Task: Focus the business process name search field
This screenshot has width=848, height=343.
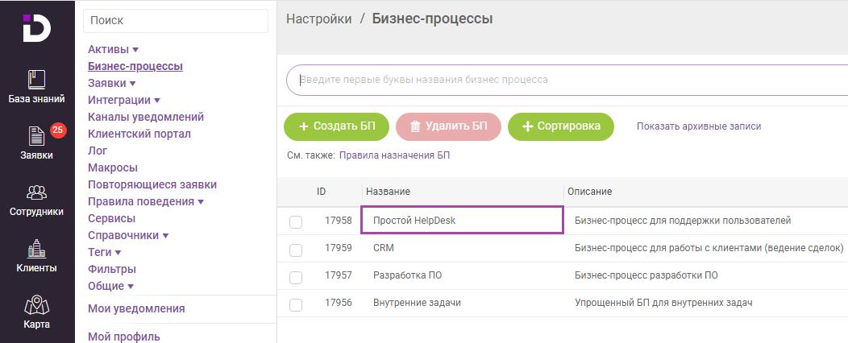Action: tap(567, 81)
